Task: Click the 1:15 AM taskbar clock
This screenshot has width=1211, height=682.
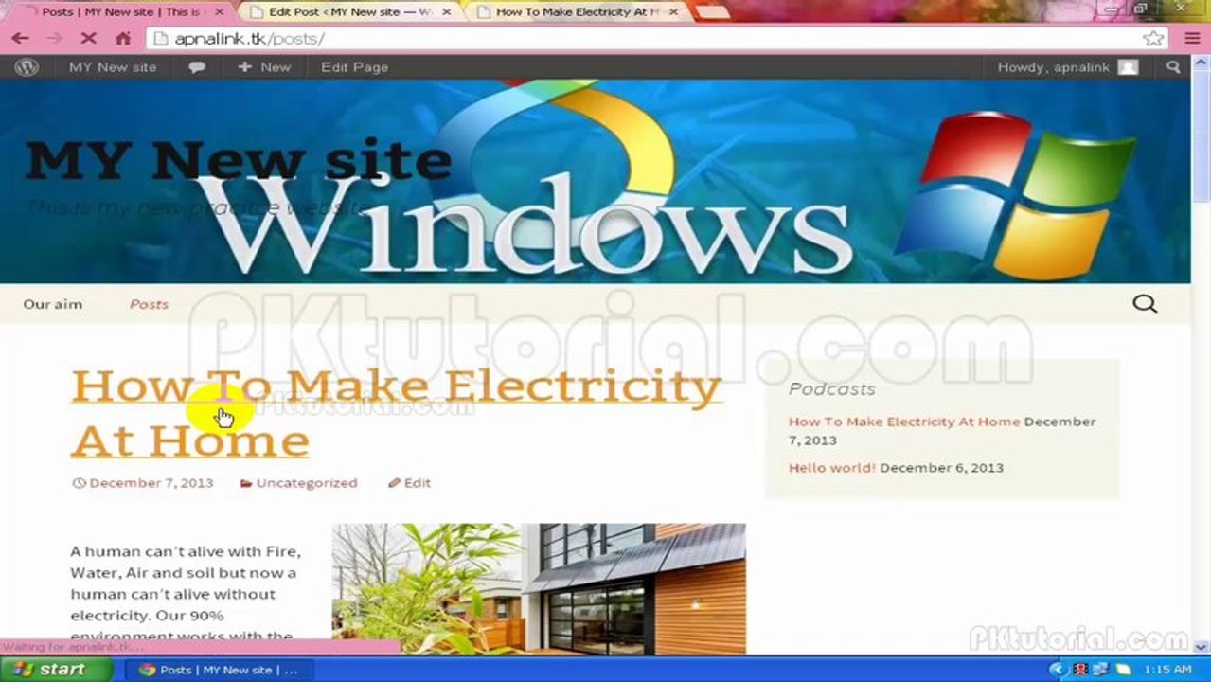Action: (x=1167, y=669)
